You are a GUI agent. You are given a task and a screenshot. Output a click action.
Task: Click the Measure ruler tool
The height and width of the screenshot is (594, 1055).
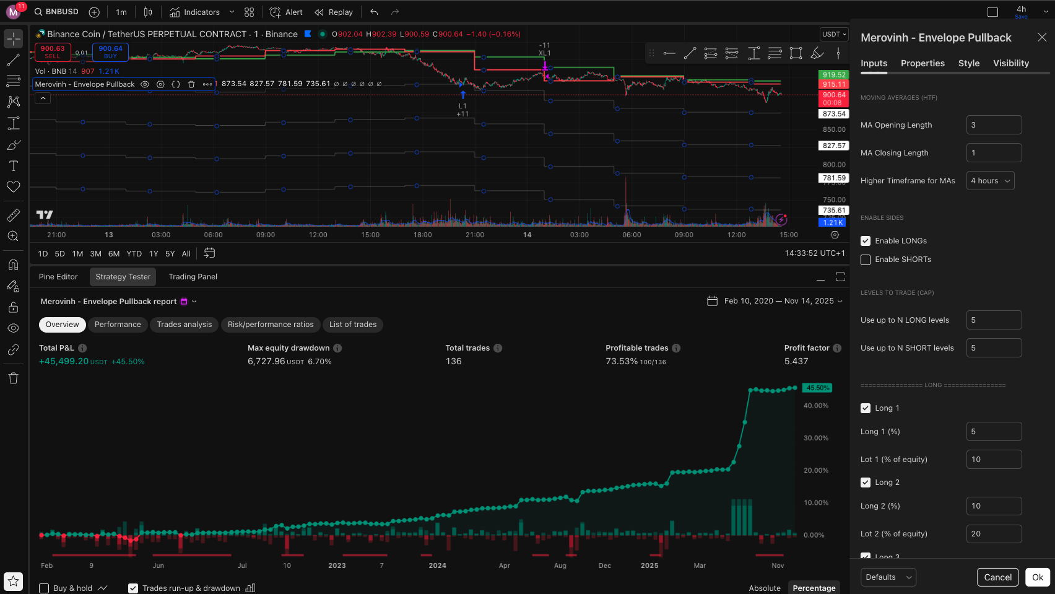coord(13,215)
